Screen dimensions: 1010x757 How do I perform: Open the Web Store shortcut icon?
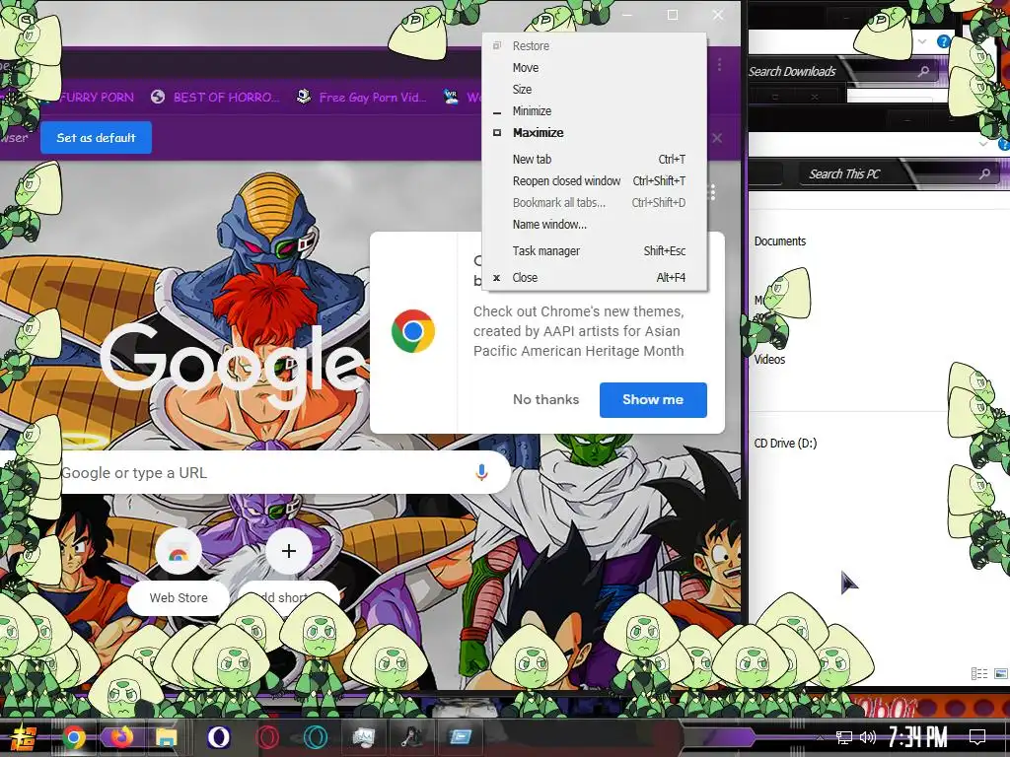pyautogui.click(x=179, y=552)
